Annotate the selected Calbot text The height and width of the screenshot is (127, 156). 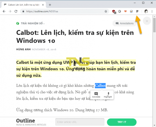[96, 95]
